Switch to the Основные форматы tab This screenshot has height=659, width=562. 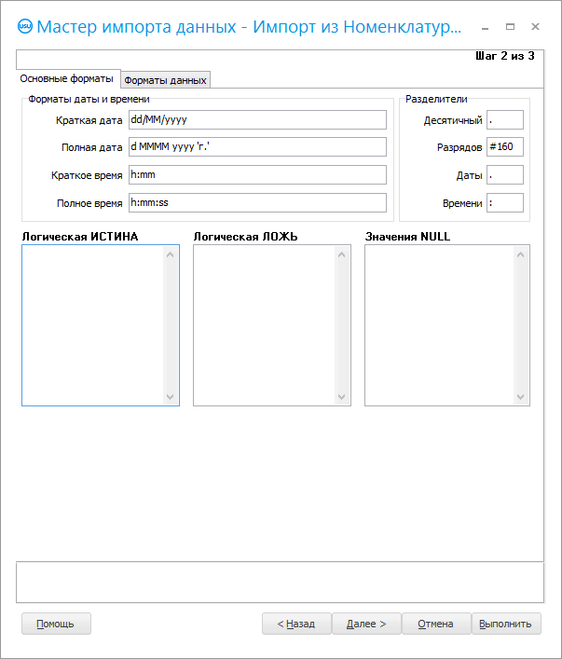(67, 78)
